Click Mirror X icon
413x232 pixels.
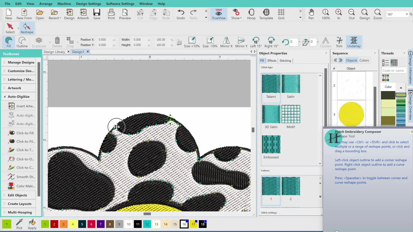[x=226, y=42]
